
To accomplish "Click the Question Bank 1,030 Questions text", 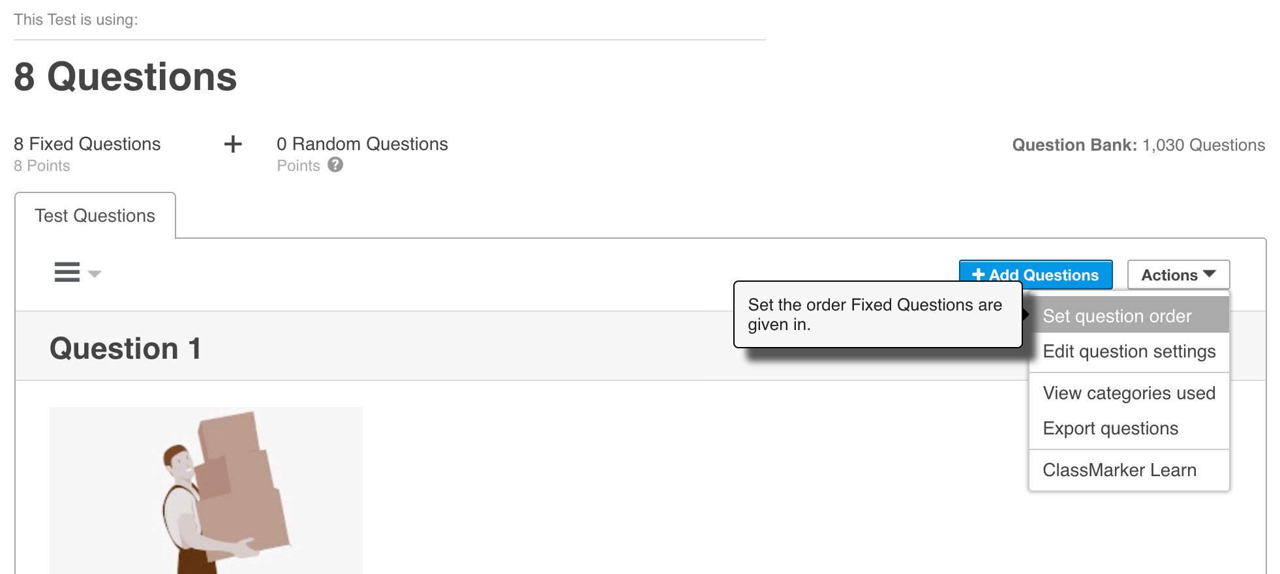I will (1138, 145).
